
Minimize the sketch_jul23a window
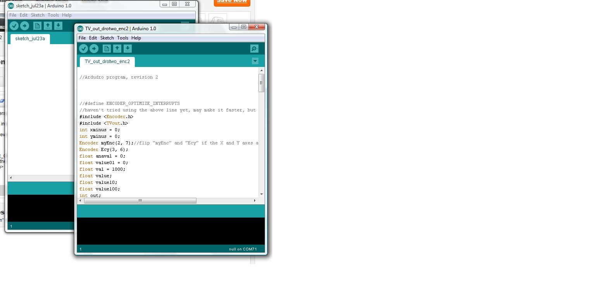coord(165,4)
